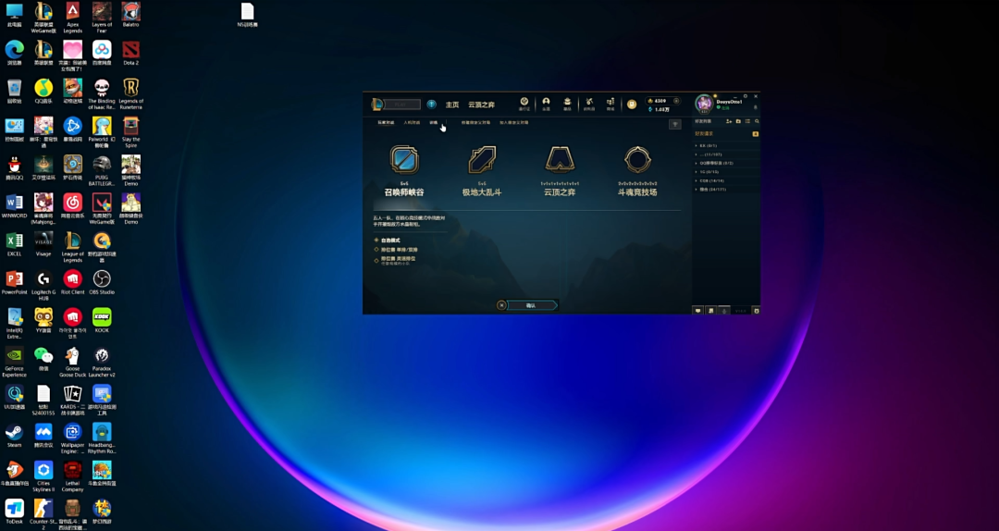
Task: Open the chat bubble icon at client bottom
Action: 698,311
